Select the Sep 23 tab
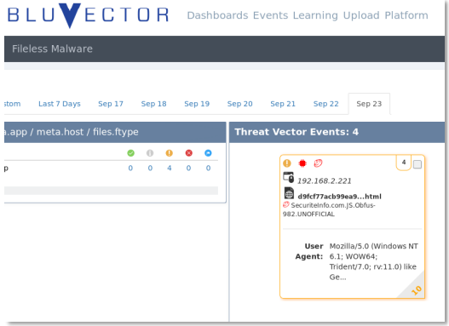Viewport: 449px width, 326px height. click(x=369, y=104)
